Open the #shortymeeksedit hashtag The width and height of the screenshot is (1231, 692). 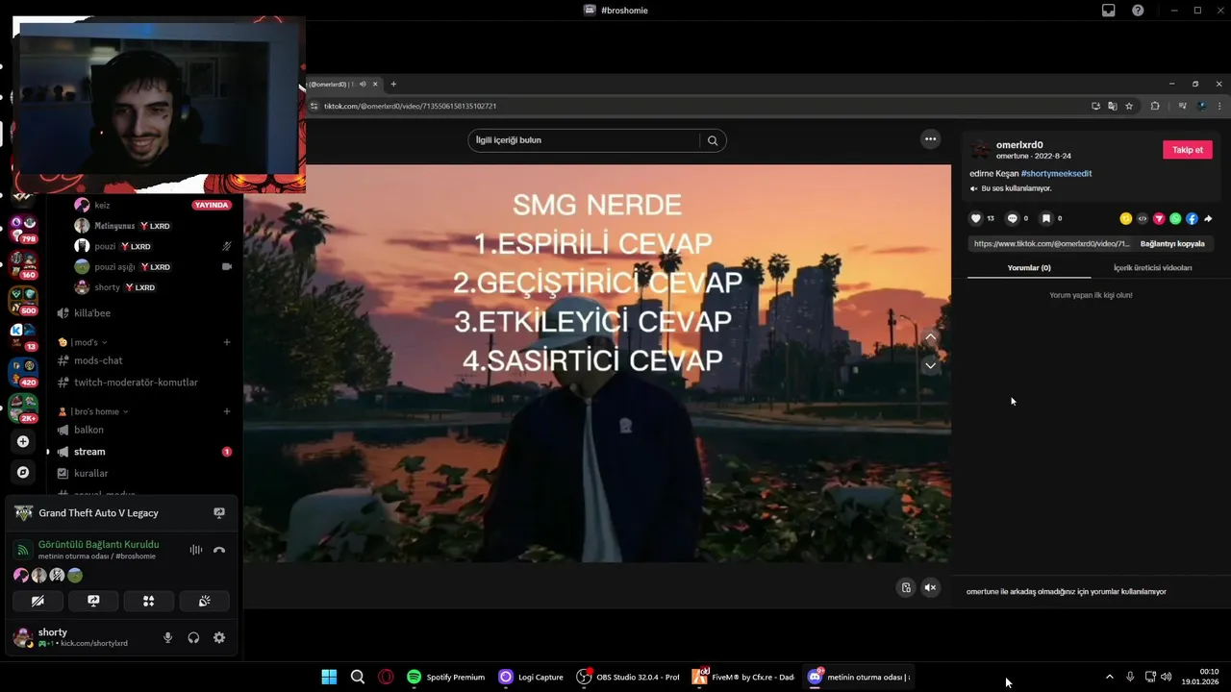coord(1056,174)
